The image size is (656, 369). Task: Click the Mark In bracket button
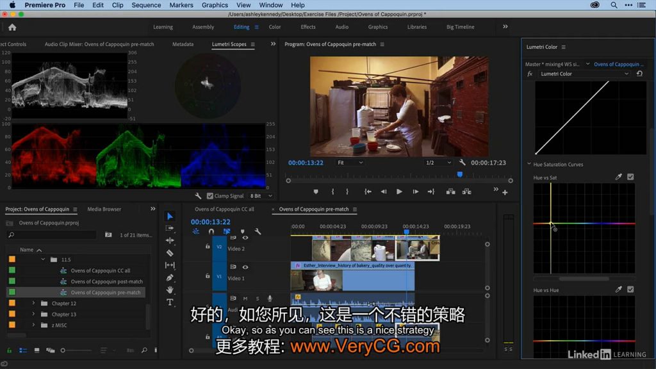(x=332, y=192)
